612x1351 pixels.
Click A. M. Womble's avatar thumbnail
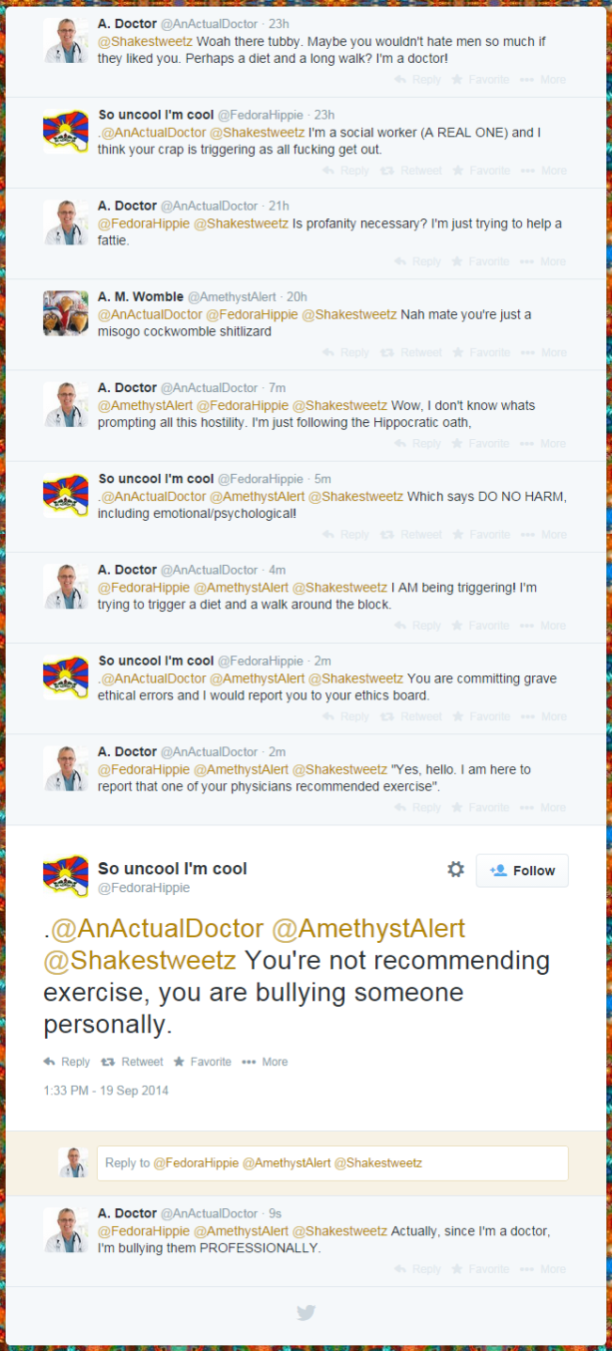(x=66, y=313)
